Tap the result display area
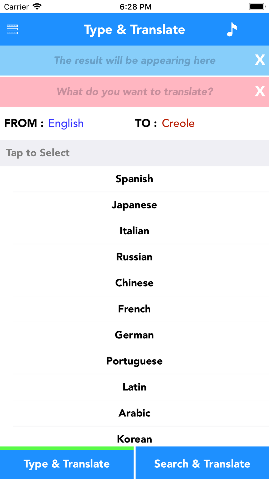This screenshot has width=269, height=479. [134, 61]
